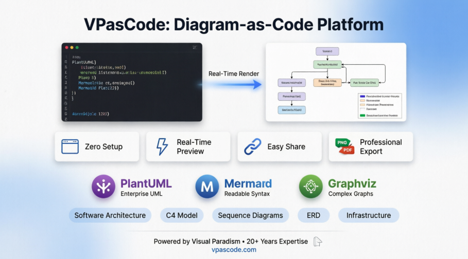
Task: Select the ERD pill
Action: (314, 215)
